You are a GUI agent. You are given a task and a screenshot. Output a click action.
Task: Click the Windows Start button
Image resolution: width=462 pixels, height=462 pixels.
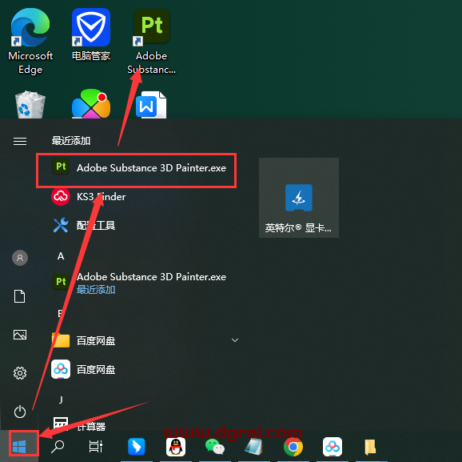[19, 446]
